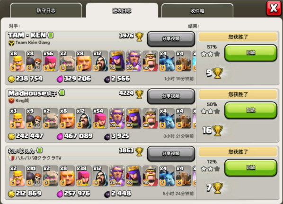Click Team Kiên Giang clan shield icon
283x204 pixels.
click(x=11, y=43)
